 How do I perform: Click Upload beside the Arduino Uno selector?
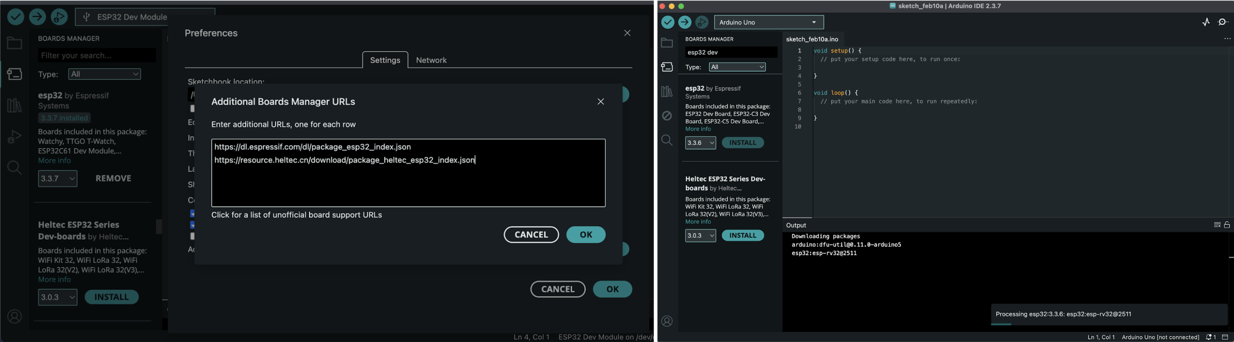point(685,23)
